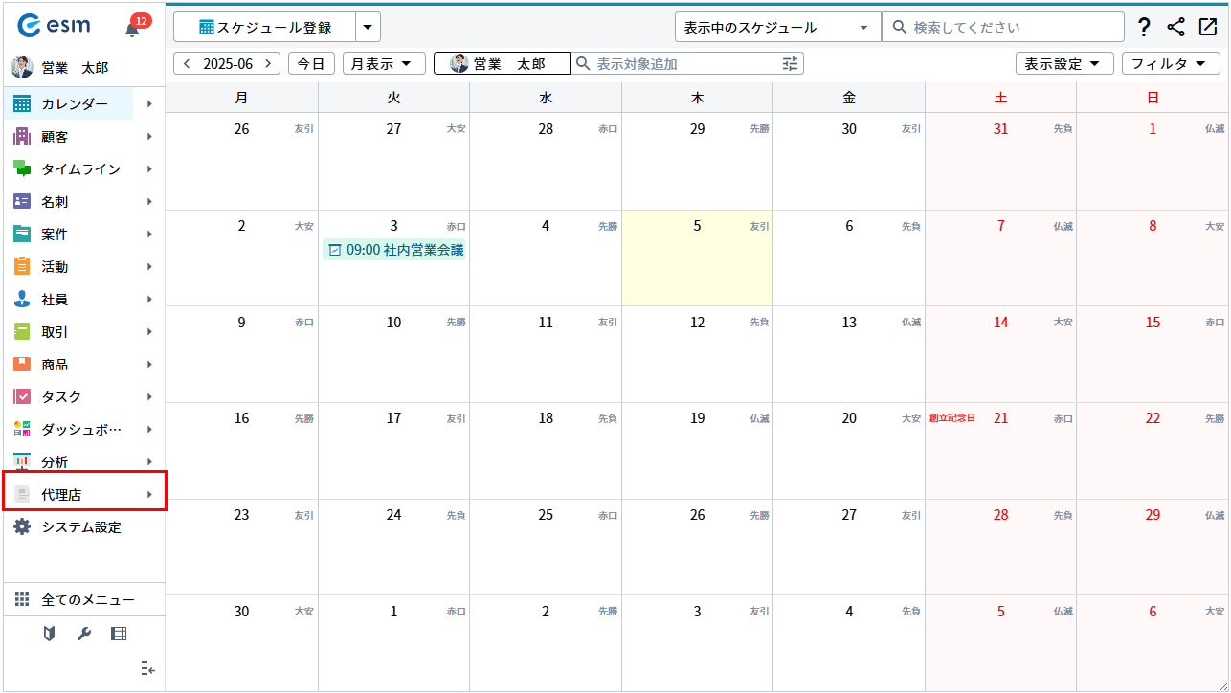Expand the 月表示 view dropdown
1231x693 pixels.
(x=384, y=64)
